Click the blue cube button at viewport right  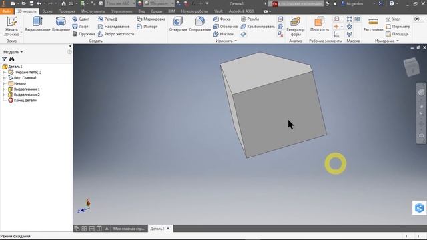[x=420, y=208]
